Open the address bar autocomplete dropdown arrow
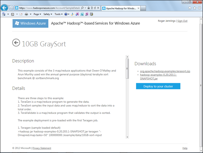Viewport: 203px width, 153px height. [x=85, y=8]
